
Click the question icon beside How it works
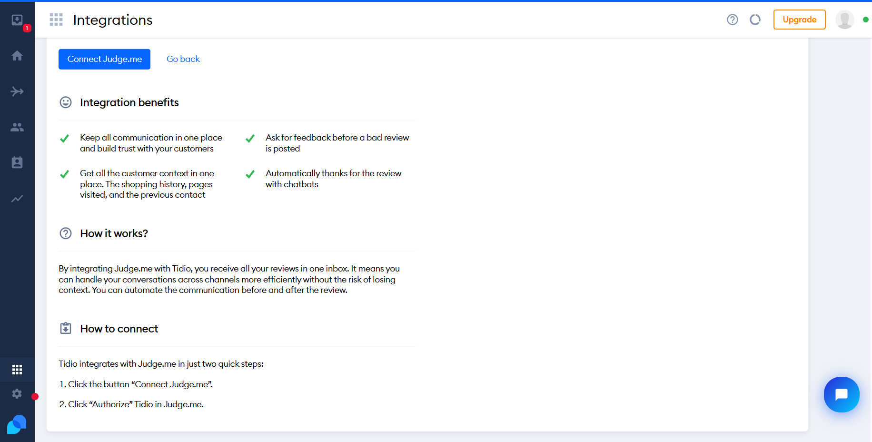pos(66,233)
